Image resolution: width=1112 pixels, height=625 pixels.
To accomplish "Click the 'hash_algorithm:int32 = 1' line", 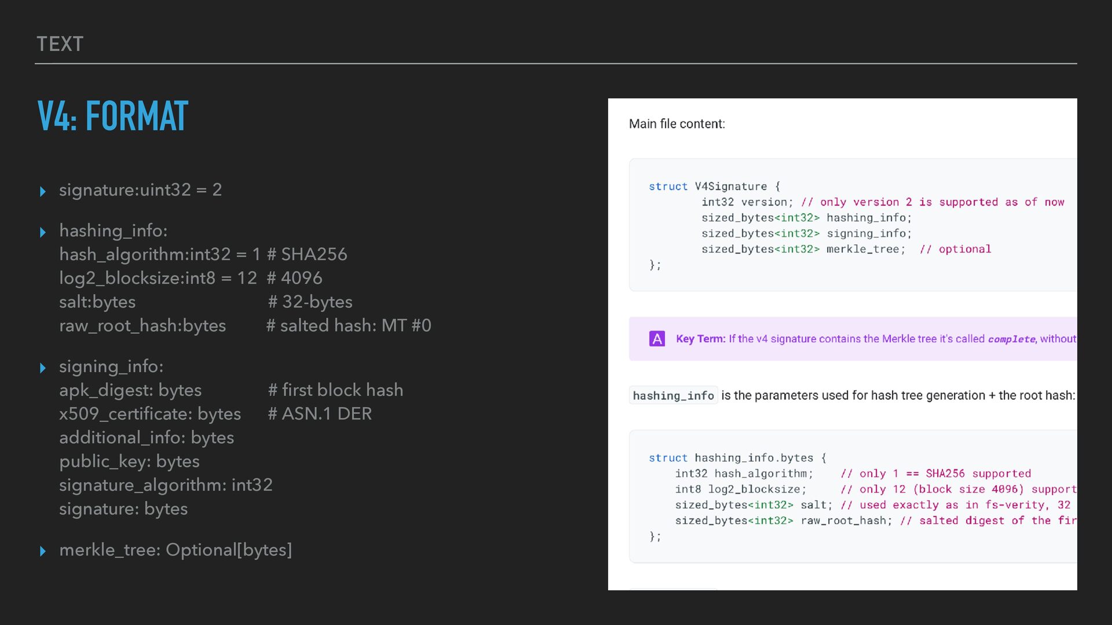I will [160, 255].
